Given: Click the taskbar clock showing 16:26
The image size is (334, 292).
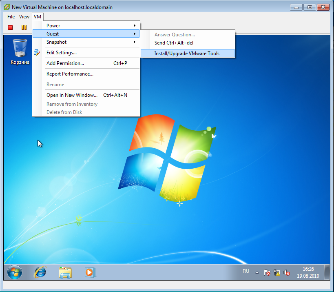Looking at the screenshot, I should point(308,272).
